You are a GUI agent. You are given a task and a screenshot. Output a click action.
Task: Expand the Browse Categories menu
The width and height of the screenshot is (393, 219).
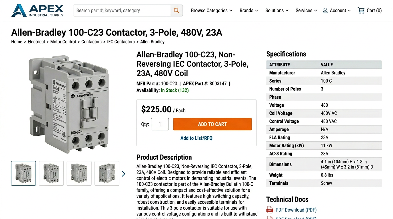(x=212, y=11)
